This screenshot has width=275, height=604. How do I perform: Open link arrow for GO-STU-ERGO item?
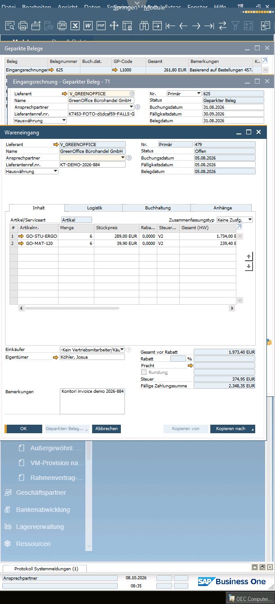[21, 236]
